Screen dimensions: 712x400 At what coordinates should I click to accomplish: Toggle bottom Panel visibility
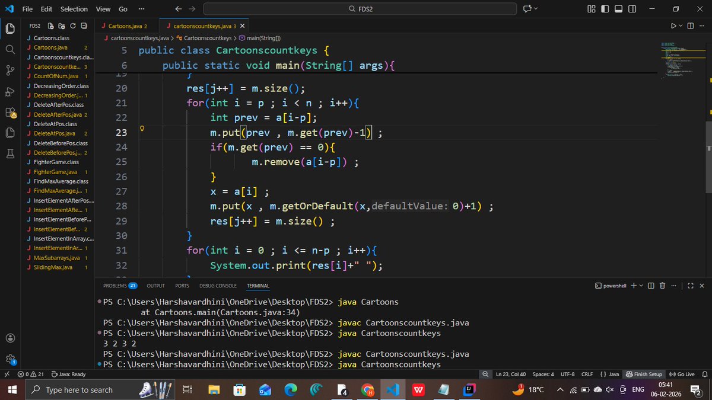[x=618, y=9]
